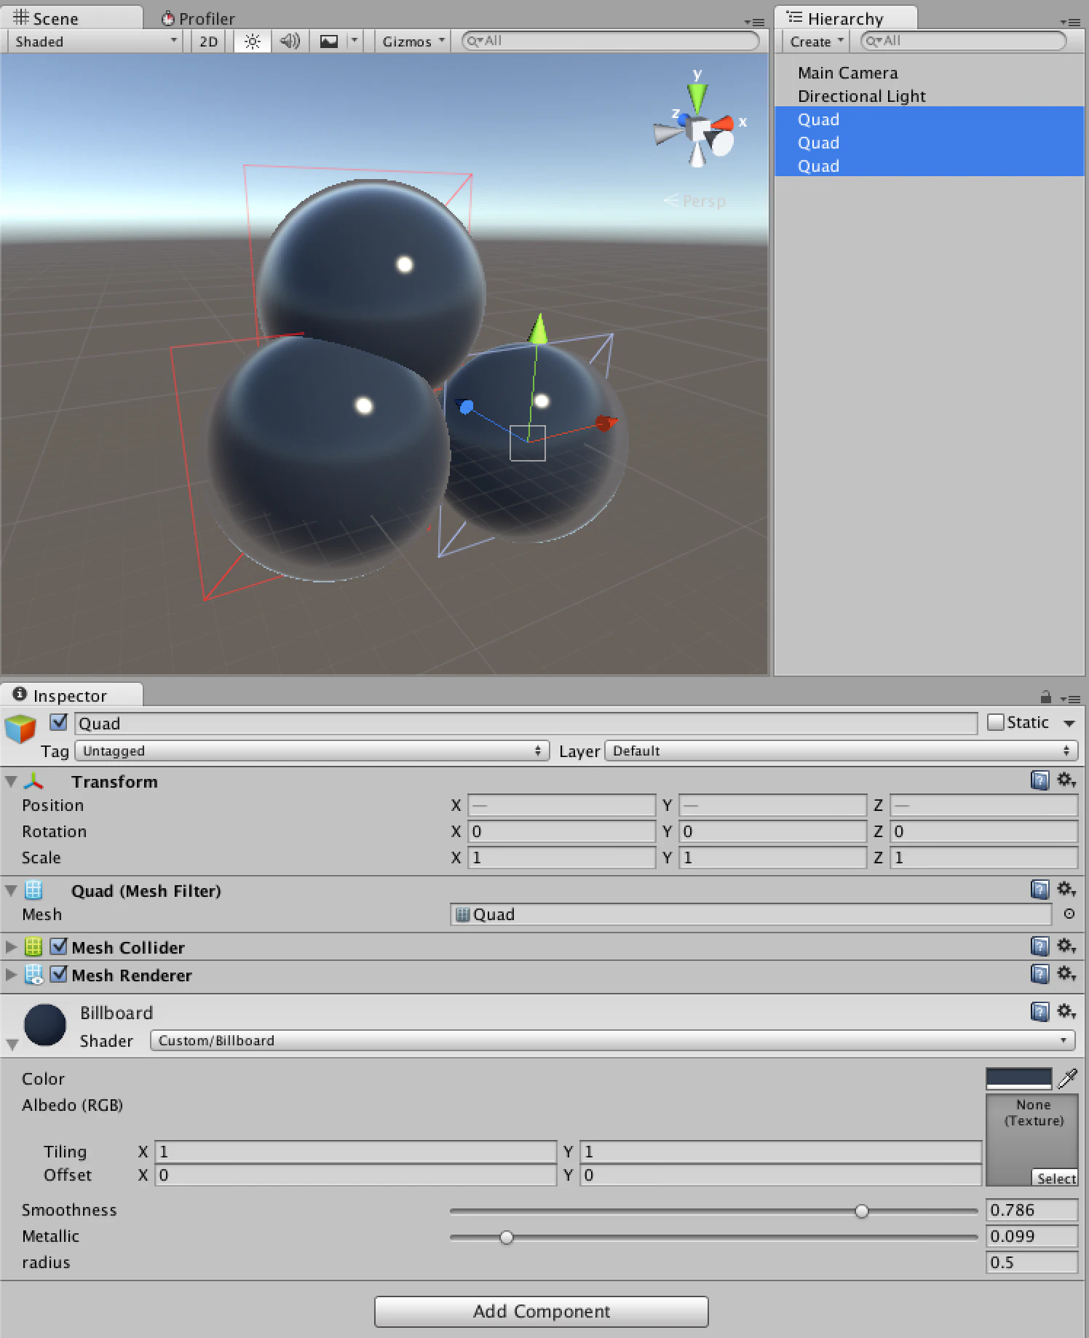Click the scene effects image icon

[329, 41]
